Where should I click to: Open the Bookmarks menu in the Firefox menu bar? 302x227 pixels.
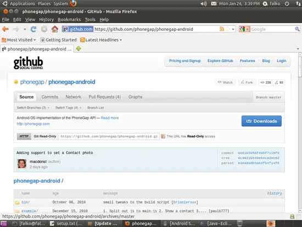coord(69,19)
